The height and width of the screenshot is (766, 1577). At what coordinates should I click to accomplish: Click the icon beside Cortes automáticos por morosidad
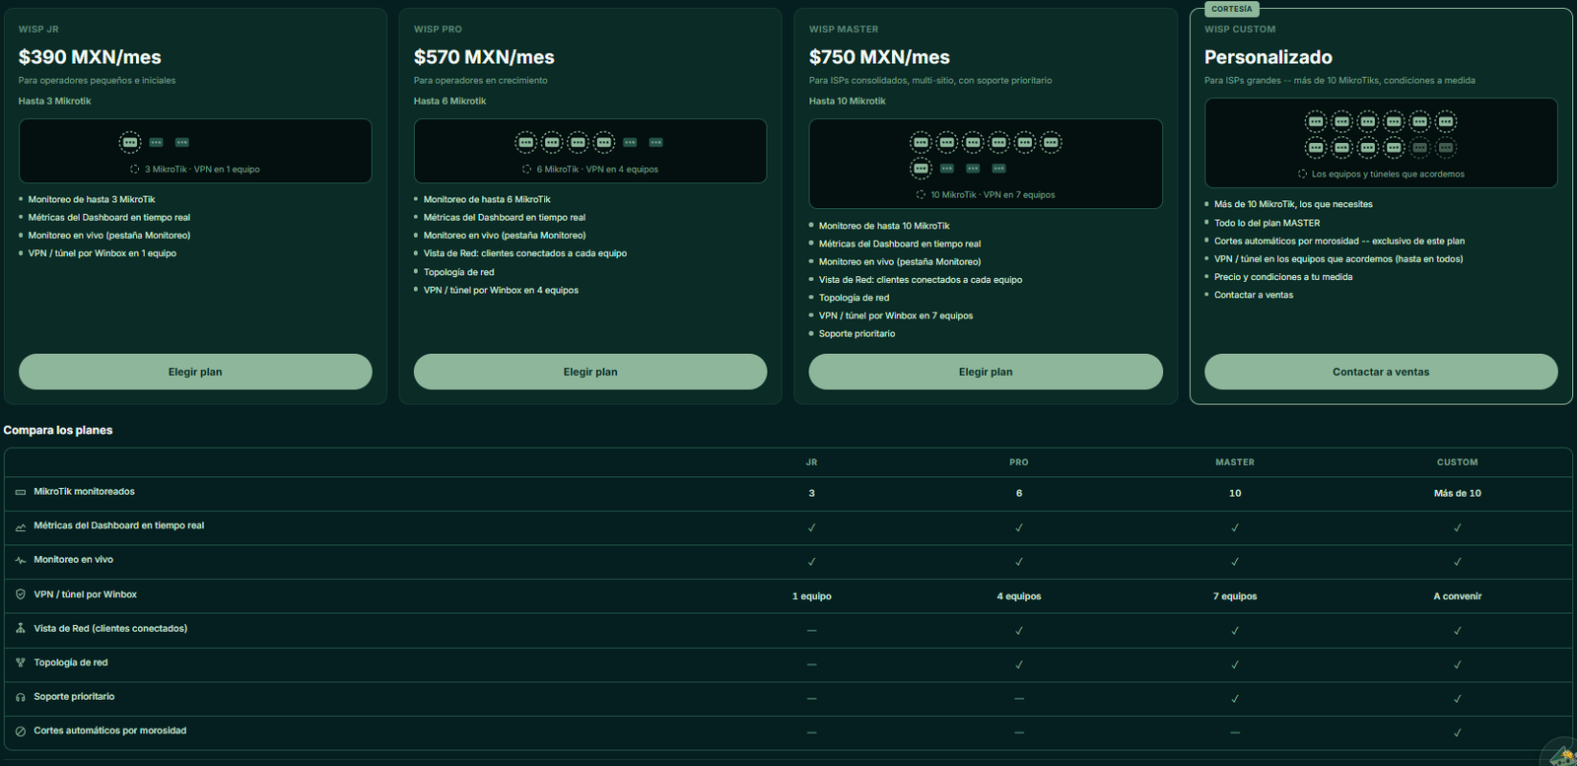pos(21,731)
